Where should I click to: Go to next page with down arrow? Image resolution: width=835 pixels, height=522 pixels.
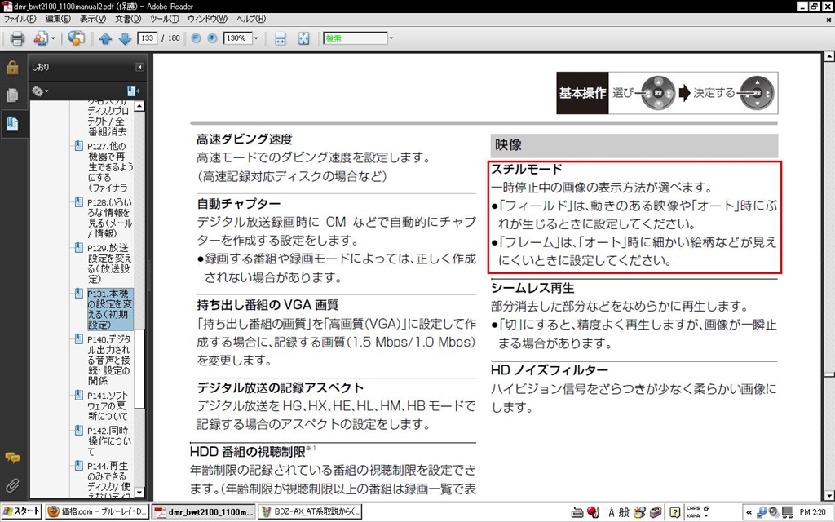coord(125,38)
